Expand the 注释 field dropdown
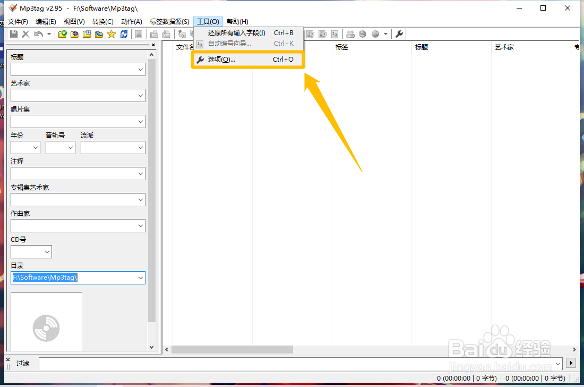 click(x=140, y=174)
